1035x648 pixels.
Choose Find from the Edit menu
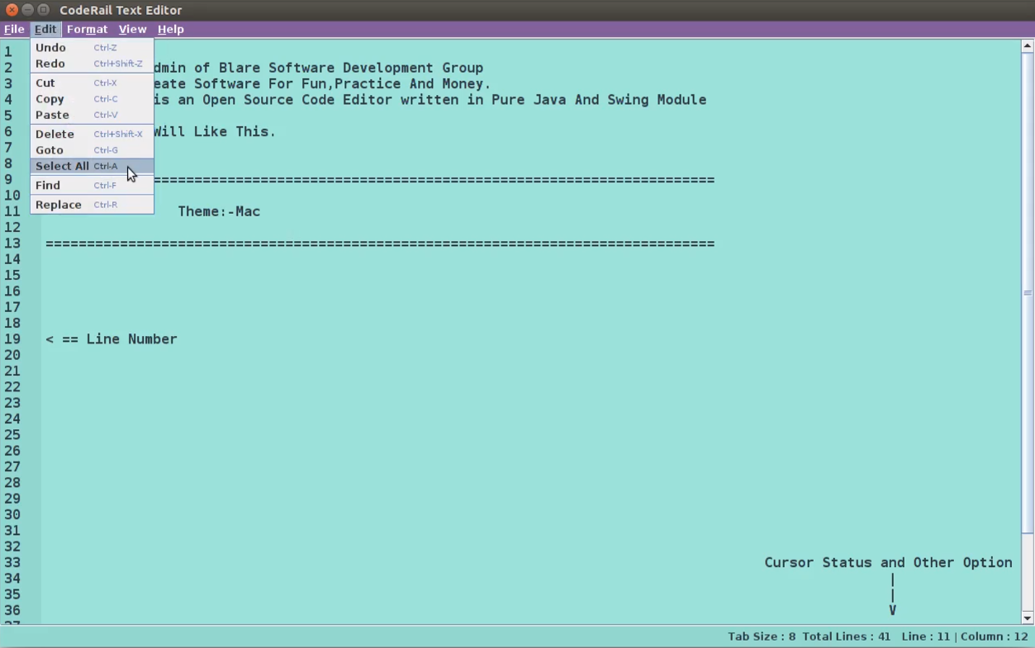(92, 186)
